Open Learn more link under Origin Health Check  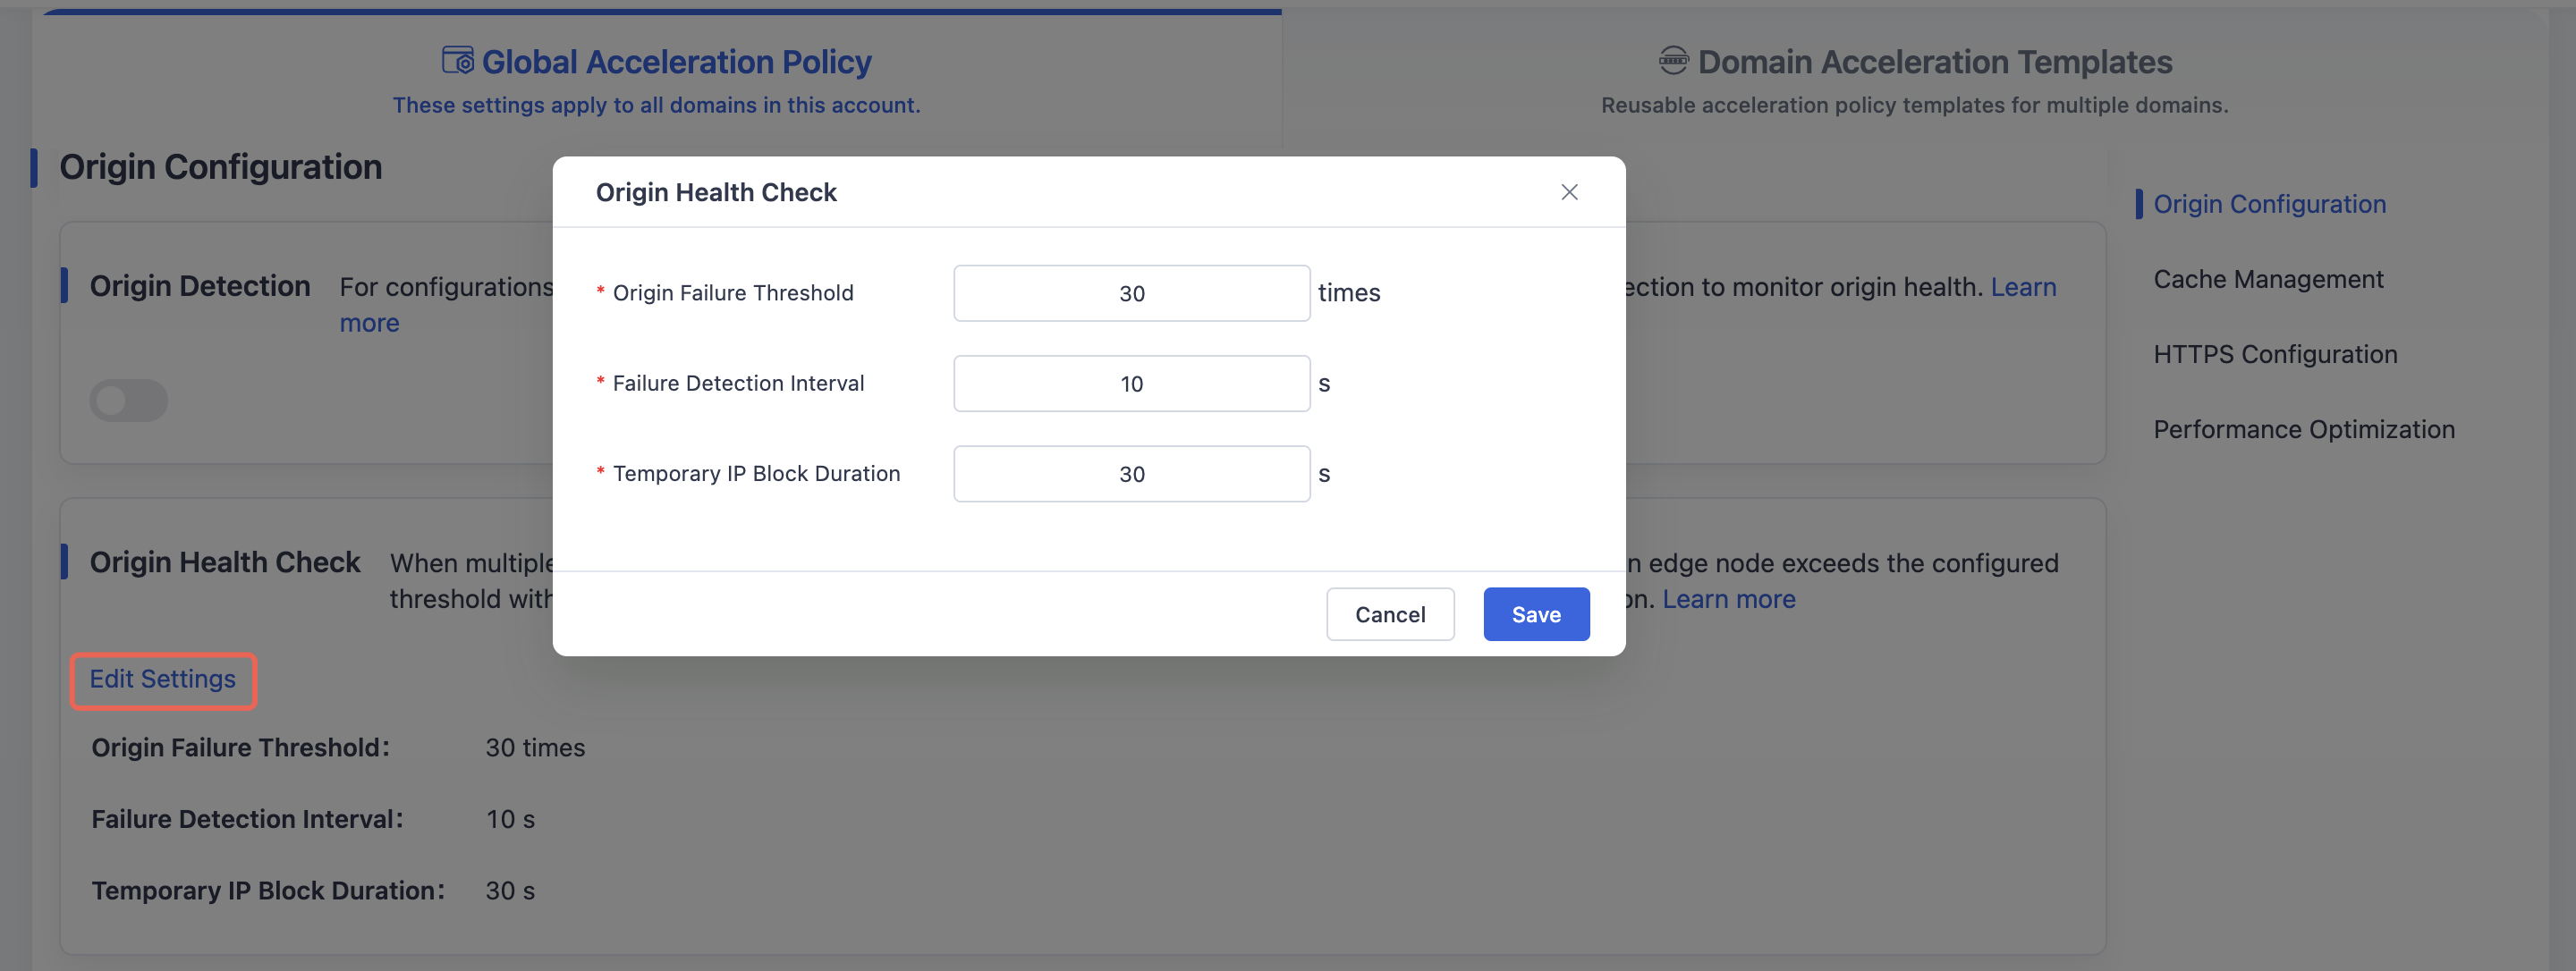[x=1729, y=599]
